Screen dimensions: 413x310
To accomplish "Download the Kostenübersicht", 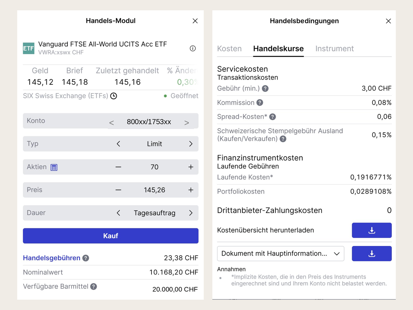I will 372,230.
